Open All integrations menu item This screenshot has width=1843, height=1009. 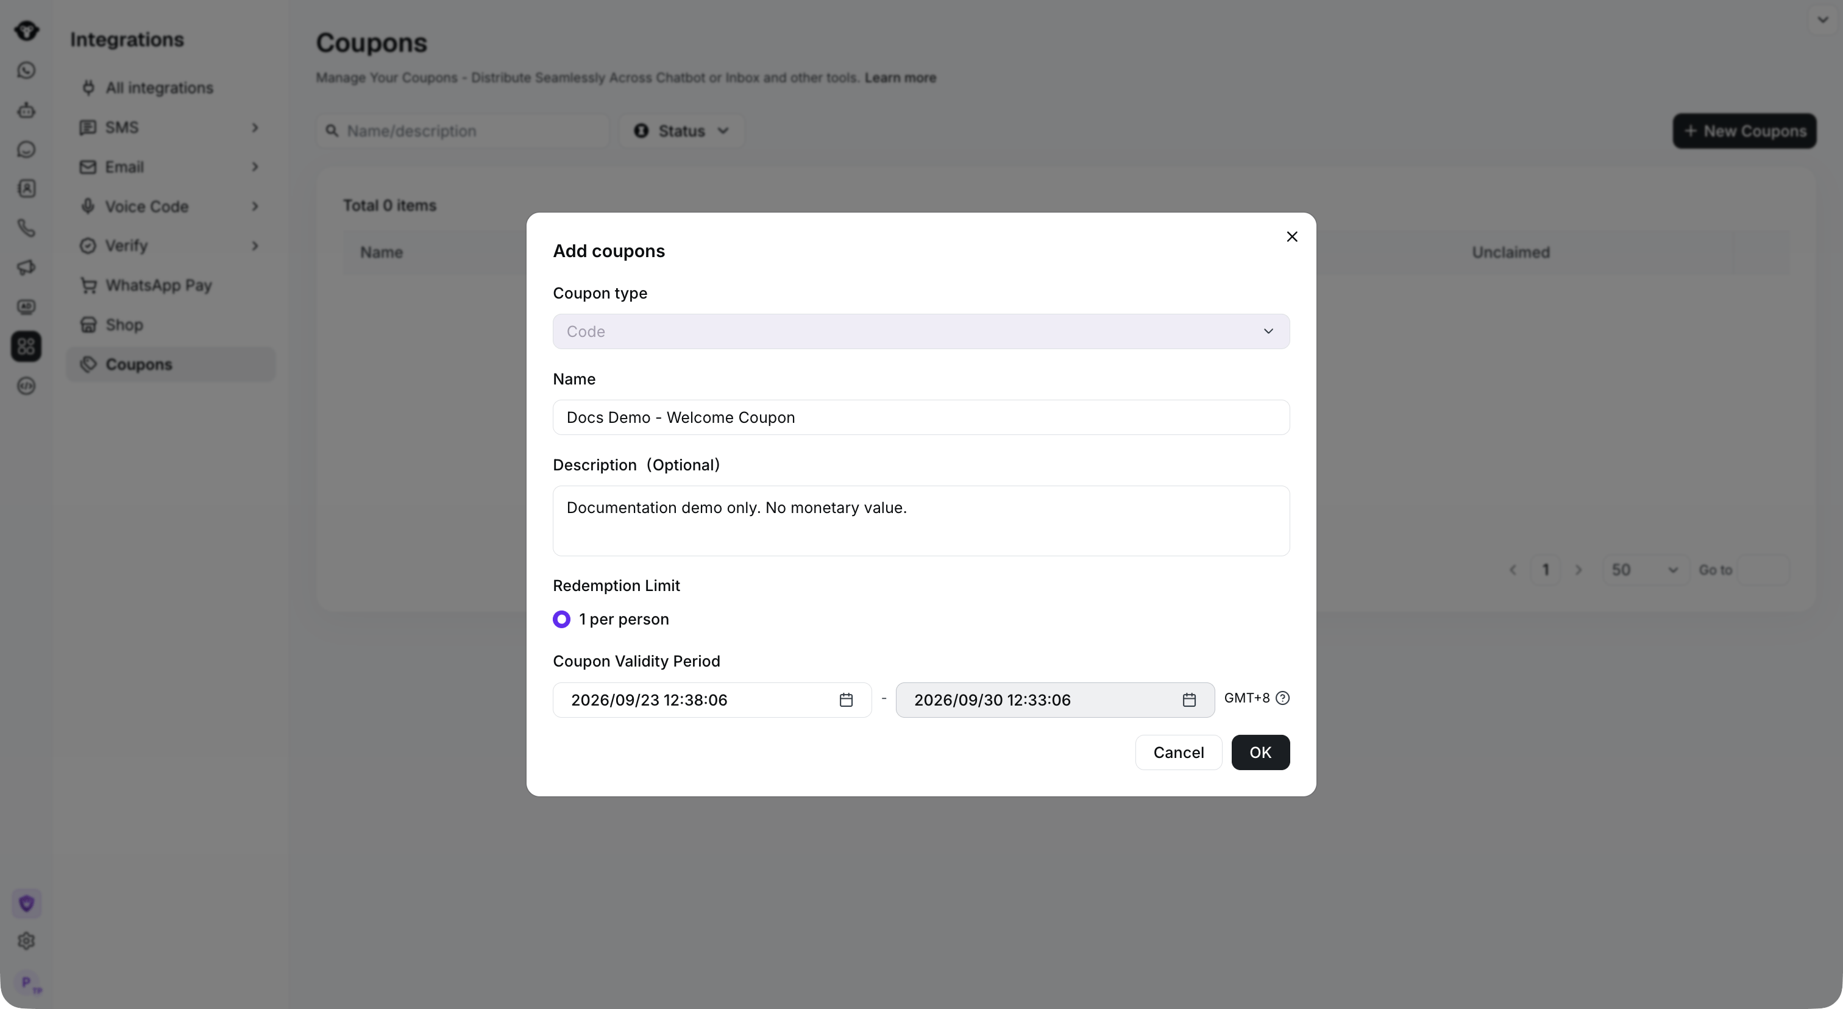(x=170, y=88)
